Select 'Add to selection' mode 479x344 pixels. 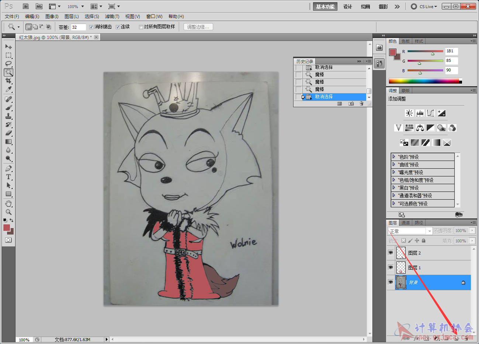[x=35, y=27]
